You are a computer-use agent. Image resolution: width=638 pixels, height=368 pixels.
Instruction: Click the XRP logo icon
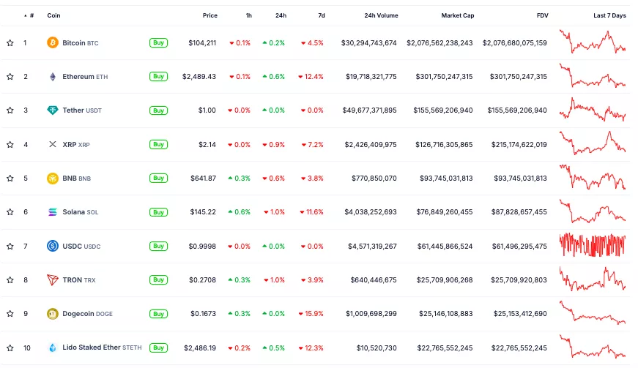coord(52,145)
